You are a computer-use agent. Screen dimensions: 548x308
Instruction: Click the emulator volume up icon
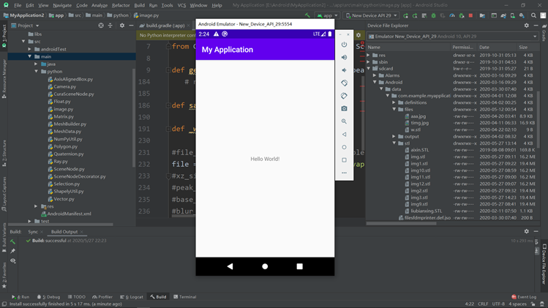pos(344,57)
